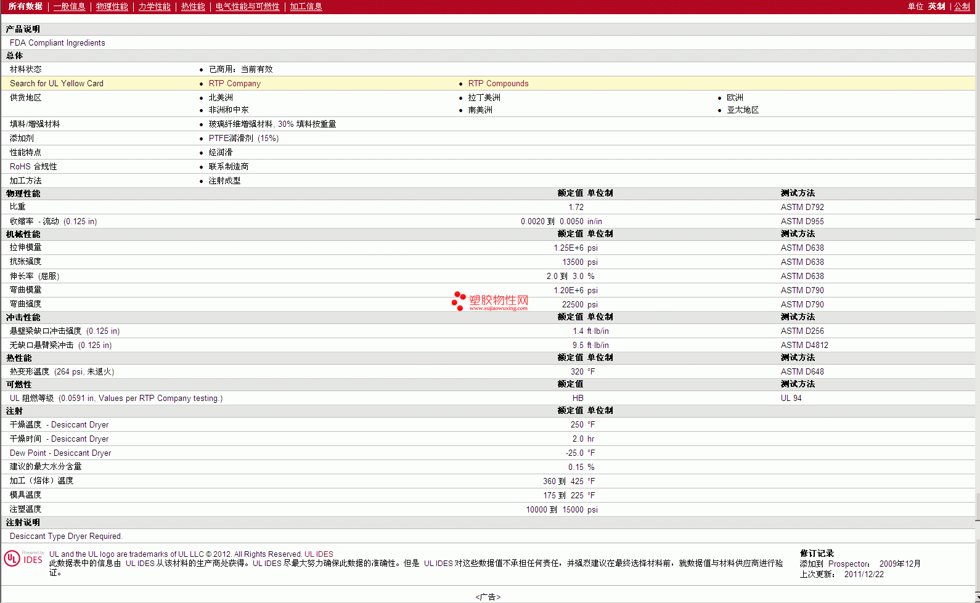The image size is (980, 603).
Task: Click 干燥时间 - Desiccant Dryer label
Action: [59, 439]
